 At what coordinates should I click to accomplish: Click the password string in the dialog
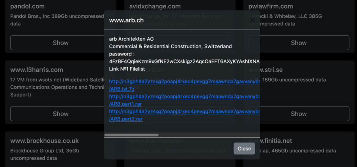(x=184, y=61)
